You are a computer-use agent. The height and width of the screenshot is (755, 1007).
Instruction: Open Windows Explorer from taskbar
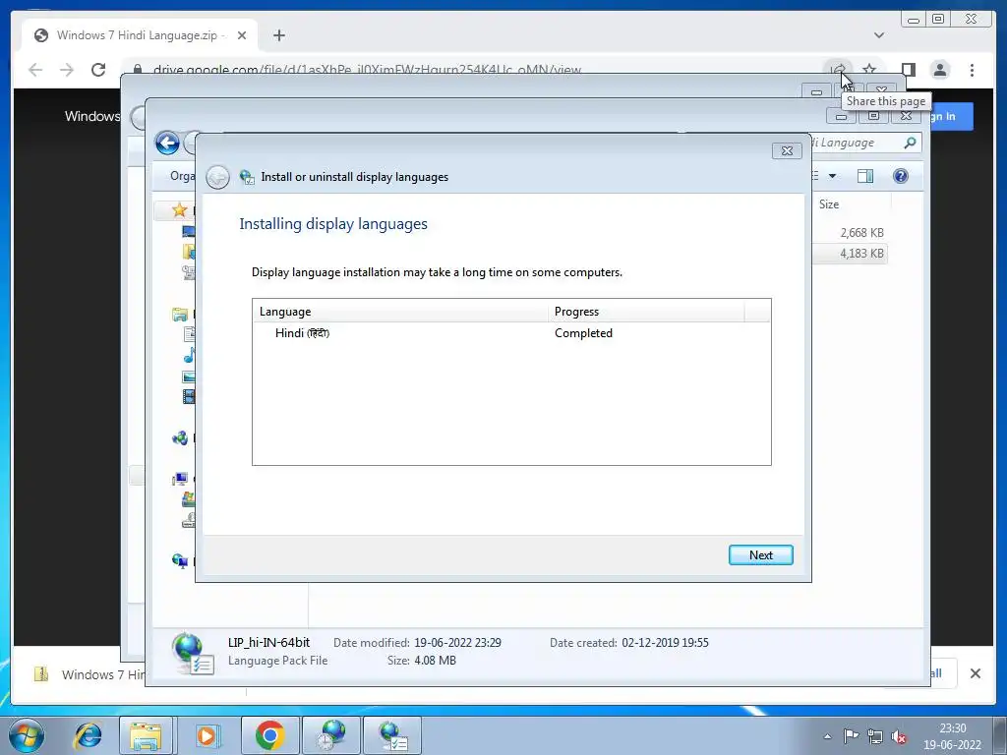coord(146,735)
